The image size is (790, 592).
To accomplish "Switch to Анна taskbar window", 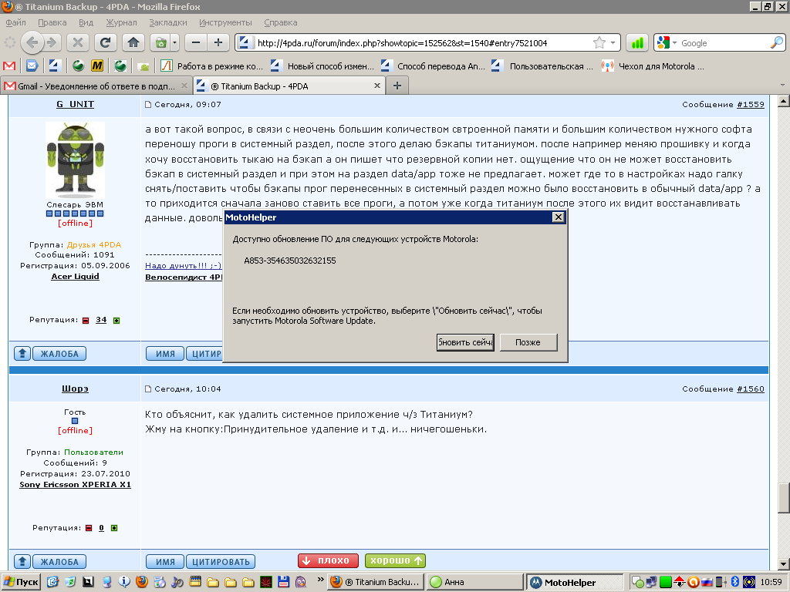I will pos(475,583).
